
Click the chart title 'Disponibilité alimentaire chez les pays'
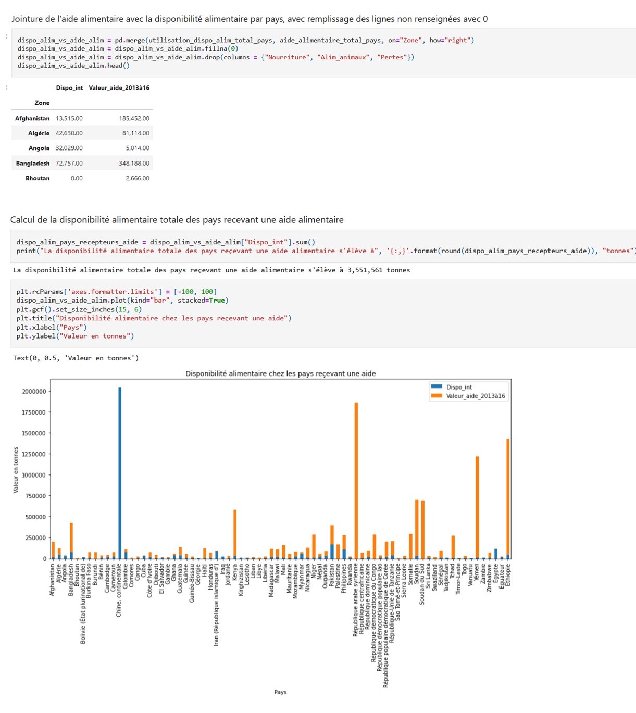[280, 374]
